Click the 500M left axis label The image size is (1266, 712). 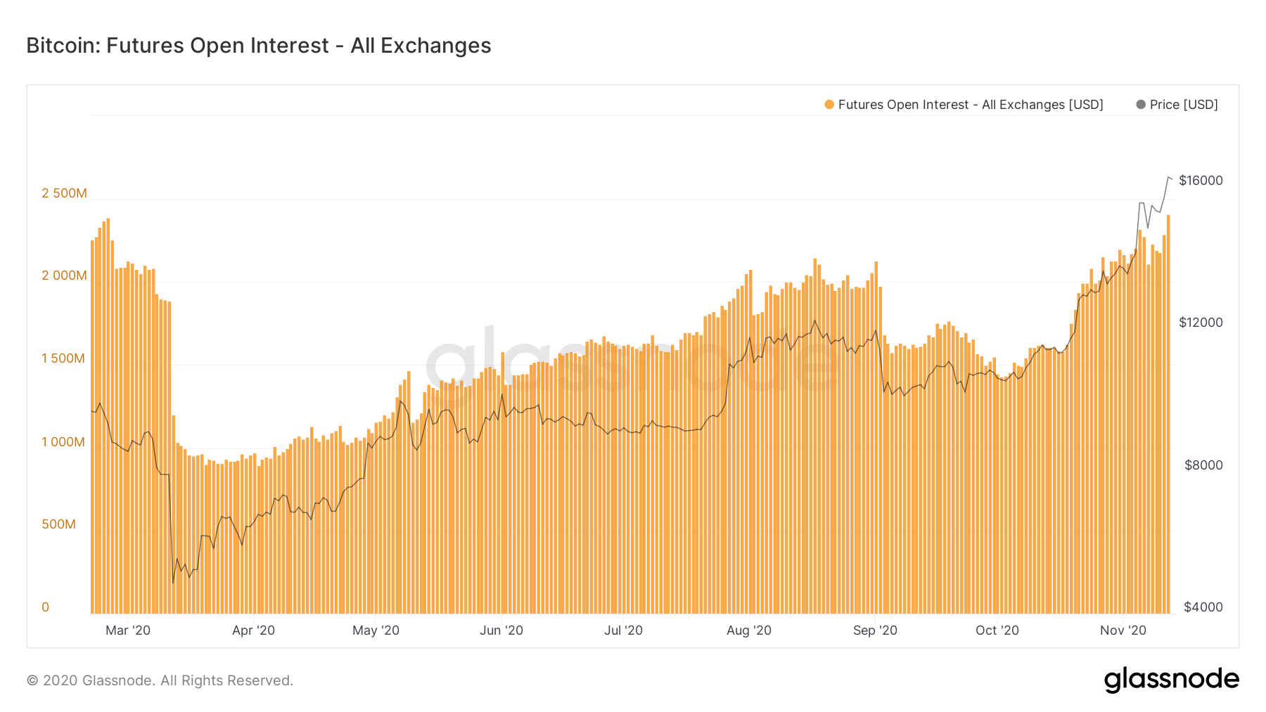[x=58, y=524]
